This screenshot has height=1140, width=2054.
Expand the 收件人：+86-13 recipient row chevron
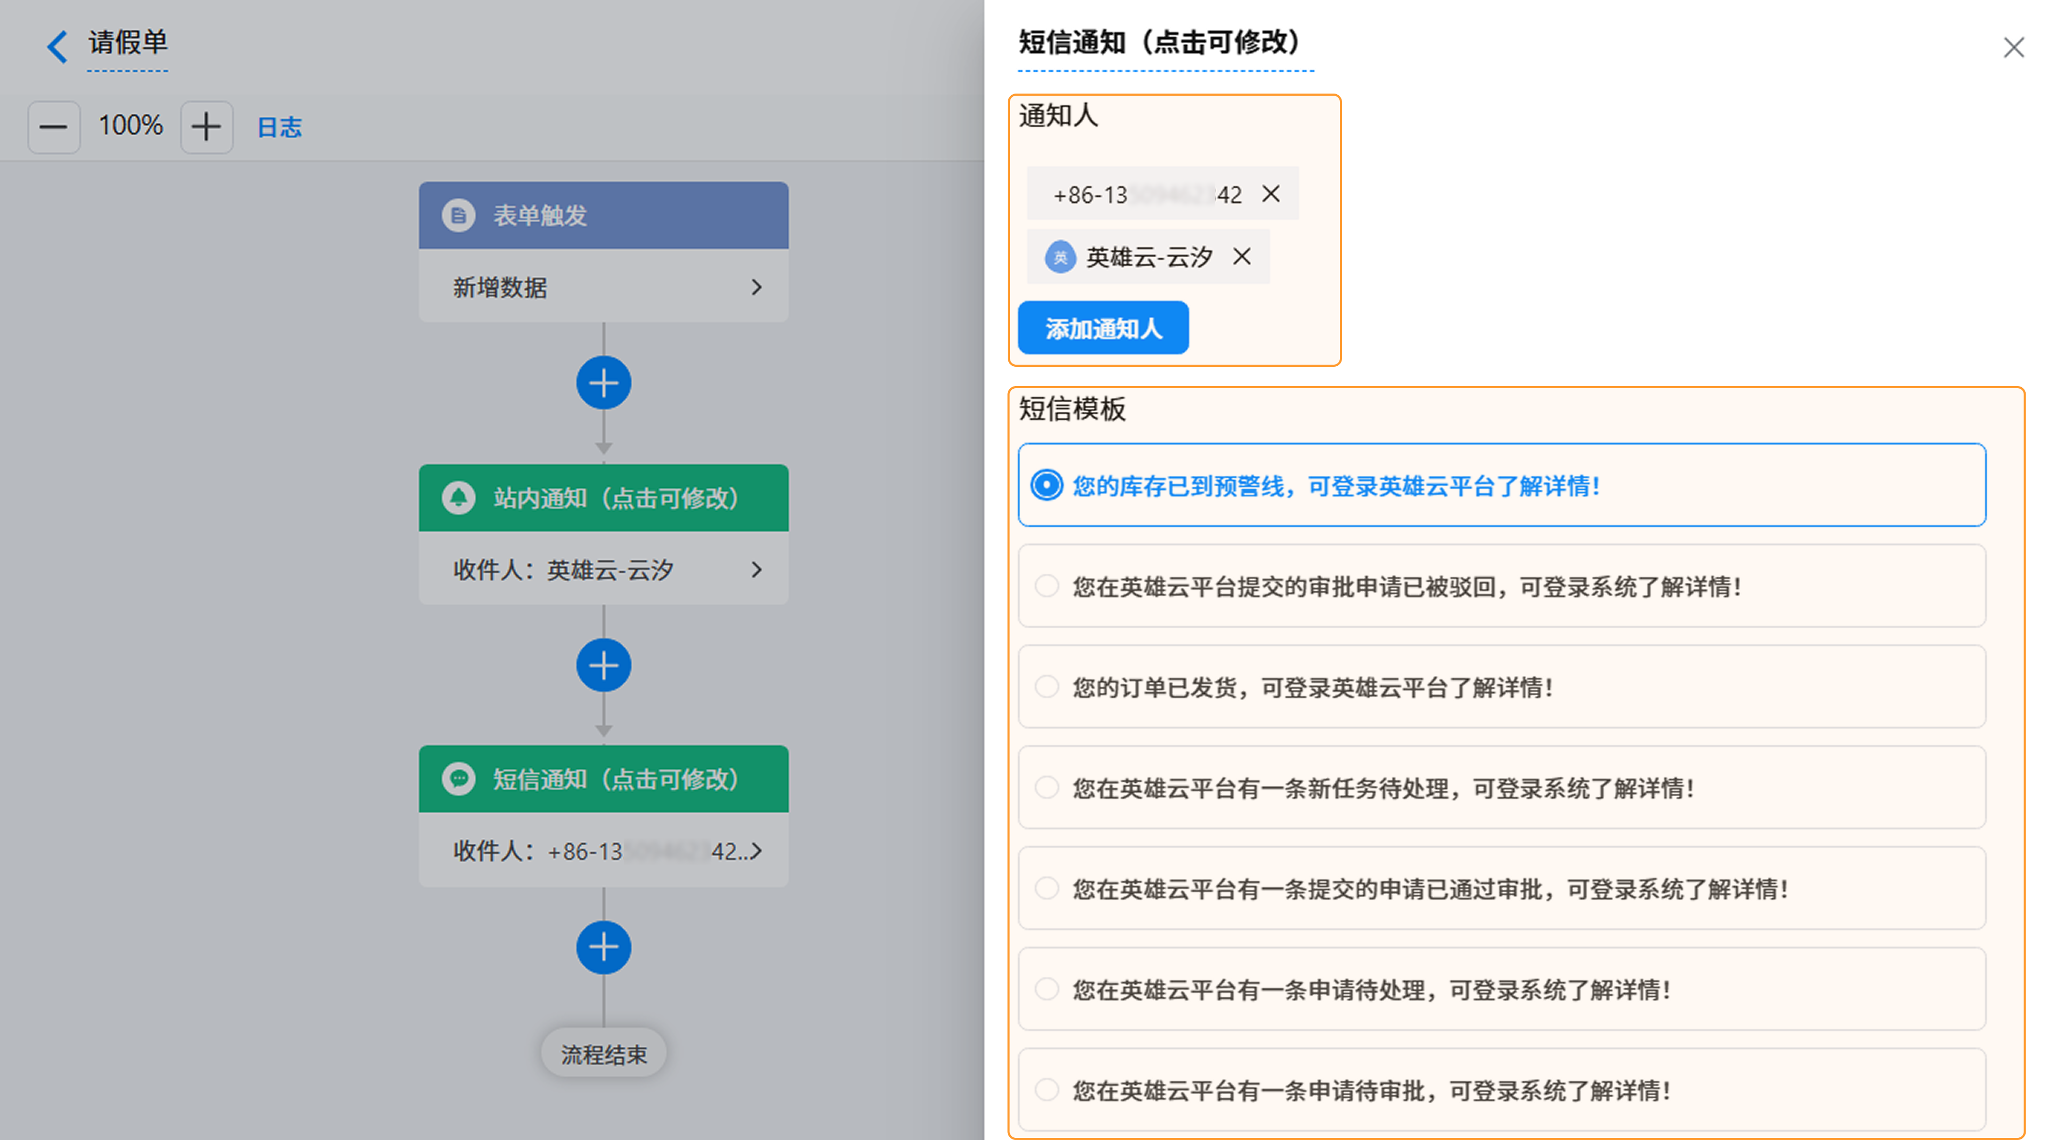pyautogui.click(x=756, y=851)
